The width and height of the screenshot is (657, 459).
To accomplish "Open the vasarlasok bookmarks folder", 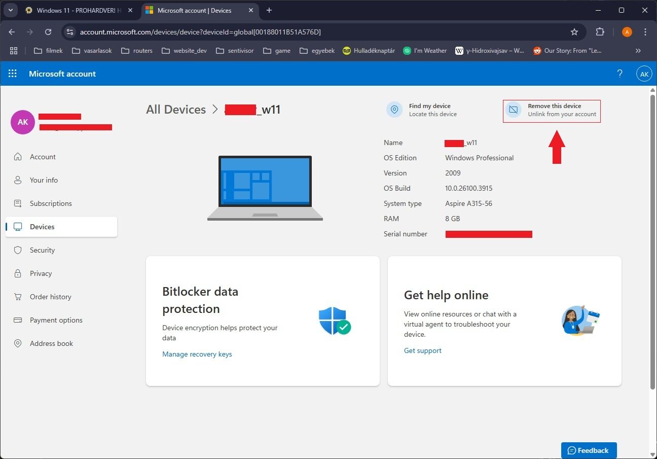I will tap(92, 51).
